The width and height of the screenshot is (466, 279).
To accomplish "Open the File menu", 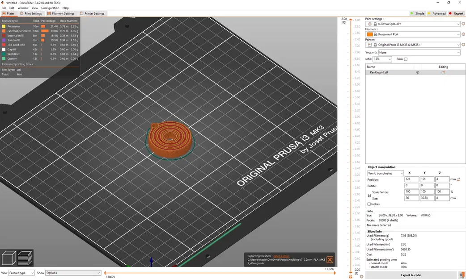I will (4, 8).
